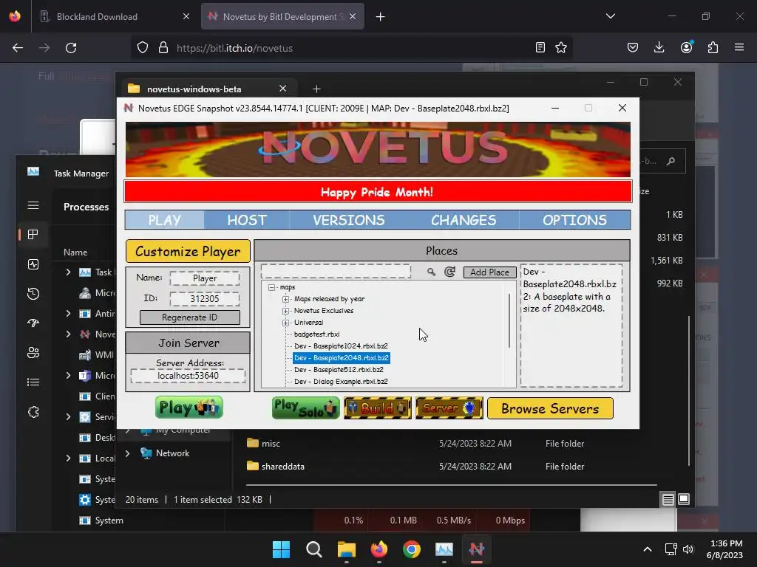Bookmark this page with star icon

point(561,48)
